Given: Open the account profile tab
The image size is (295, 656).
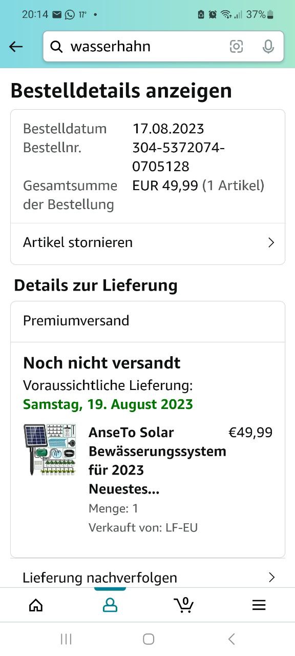Looking at the screenshot, I should click(x=110, y=605).
